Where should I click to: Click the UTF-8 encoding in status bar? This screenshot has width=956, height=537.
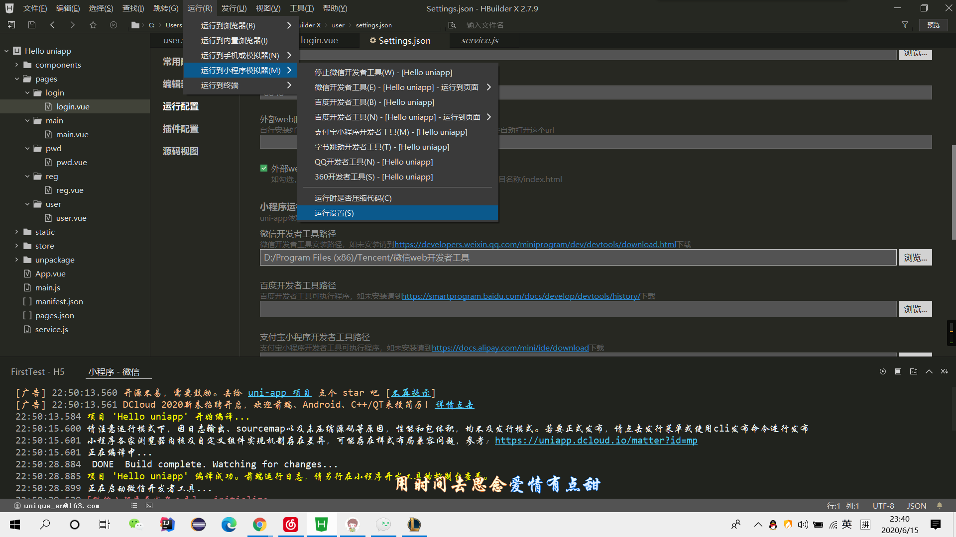pyautogui.click(x=883, y=506)
